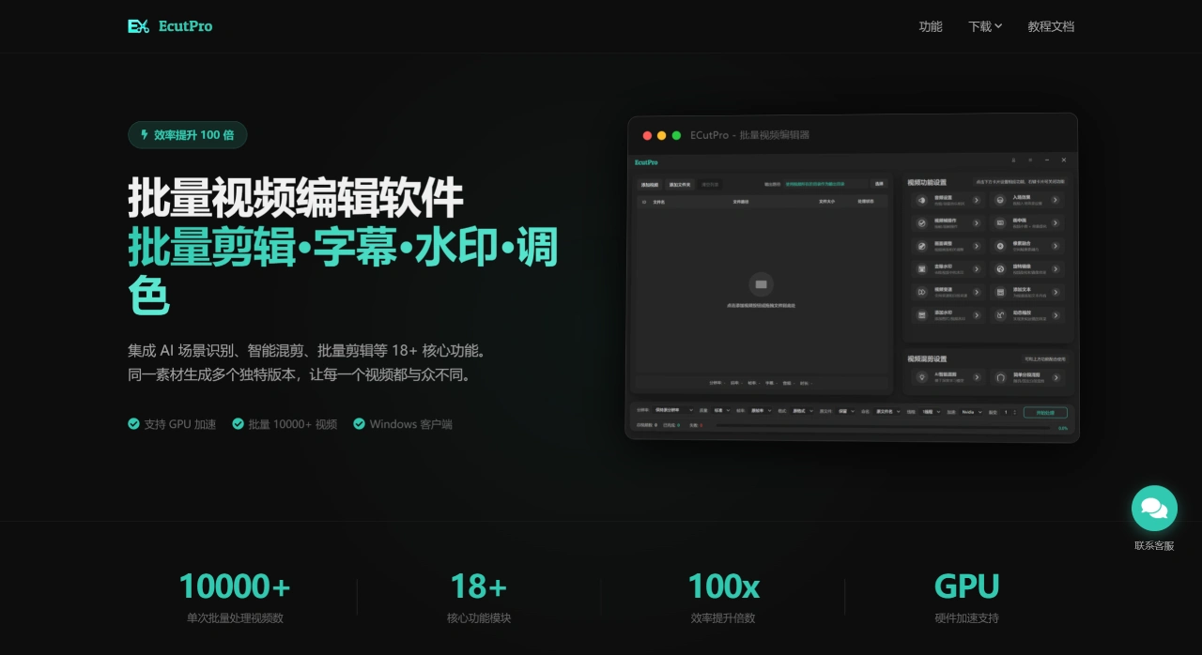Click the 画中画 icon in app preview
This screenshot has width=1202, height=655.
point(999,223)
